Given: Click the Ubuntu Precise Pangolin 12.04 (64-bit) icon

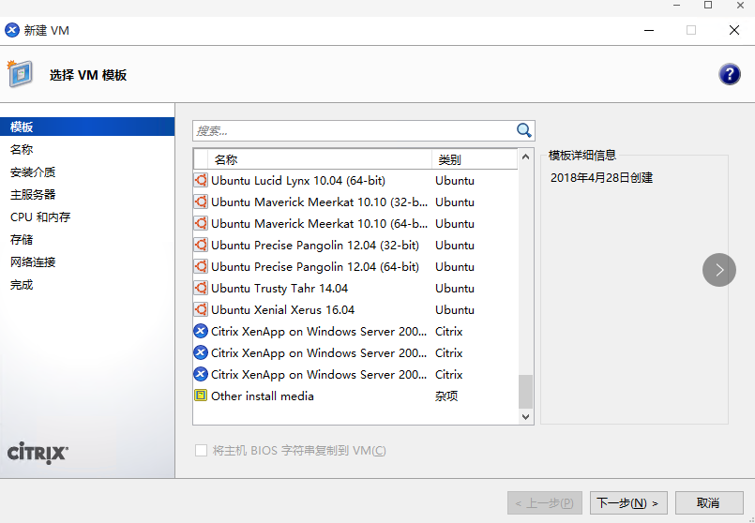Looking at the screenshot, I should click(201, 266).
